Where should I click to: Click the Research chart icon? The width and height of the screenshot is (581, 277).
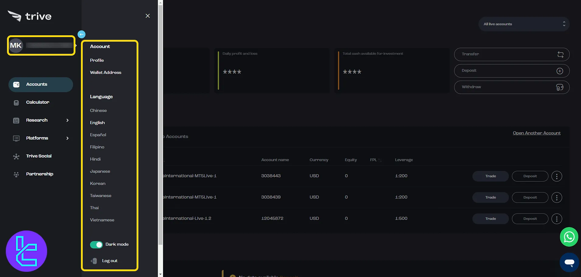point(16,120)
